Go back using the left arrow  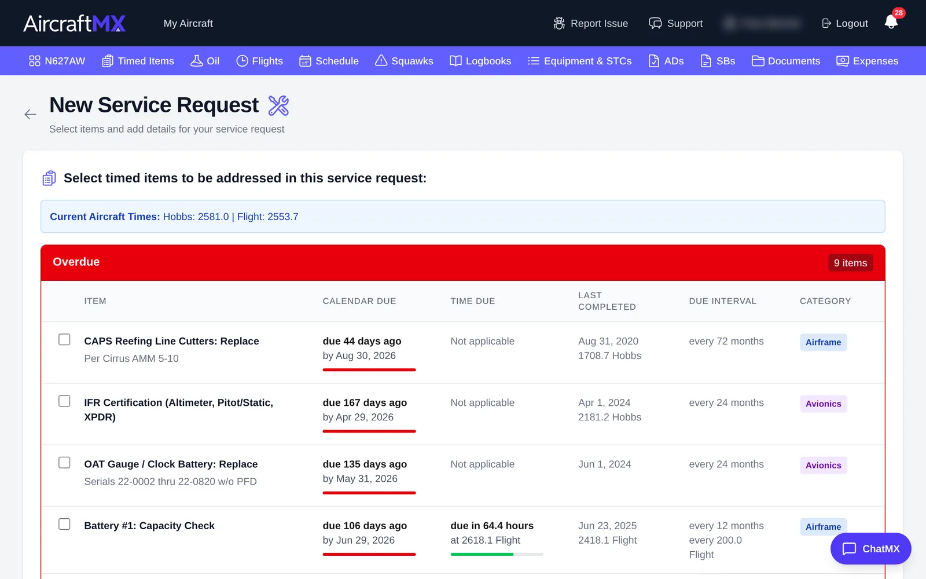[x=30, y=115]
